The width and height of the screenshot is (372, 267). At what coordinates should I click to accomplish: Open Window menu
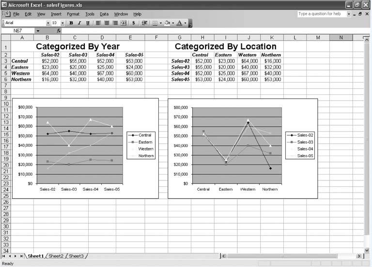[121, 14]
